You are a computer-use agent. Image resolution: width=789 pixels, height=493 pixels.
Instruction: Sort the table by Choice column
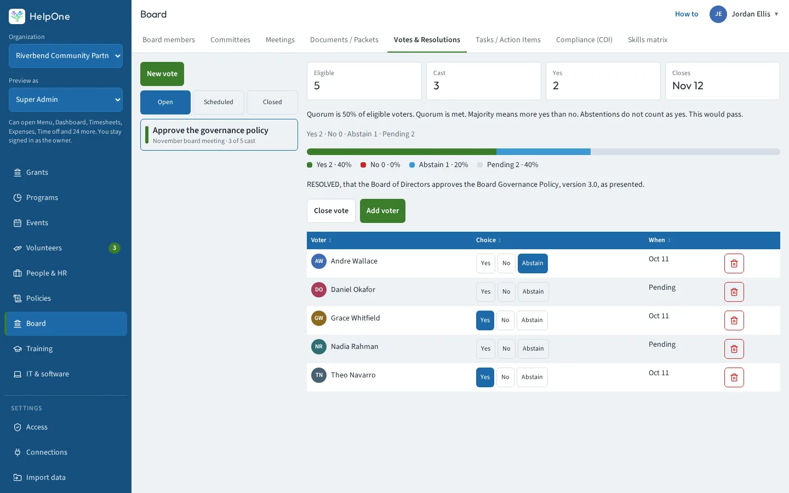tap(489, 240)
